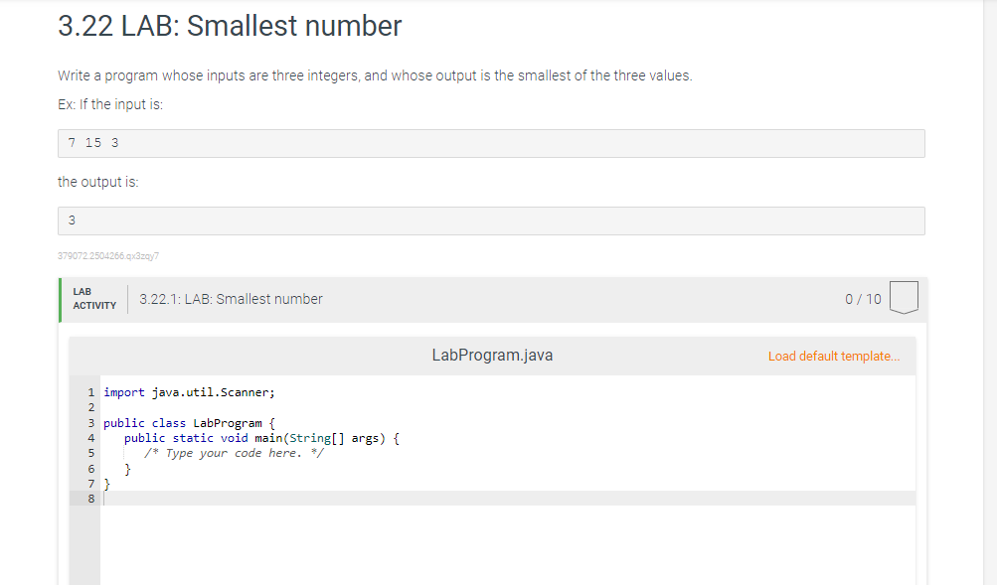Select the sample output box showing 3
The image size is (997, 585).
pos(491,221)
